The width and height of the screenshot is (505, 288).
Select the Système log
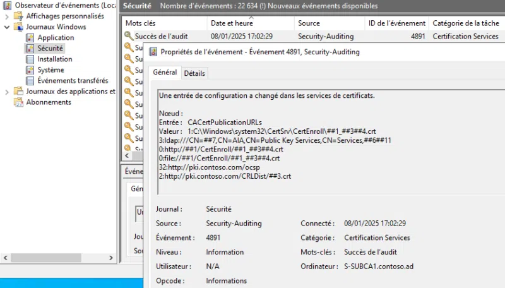[50, 70]
